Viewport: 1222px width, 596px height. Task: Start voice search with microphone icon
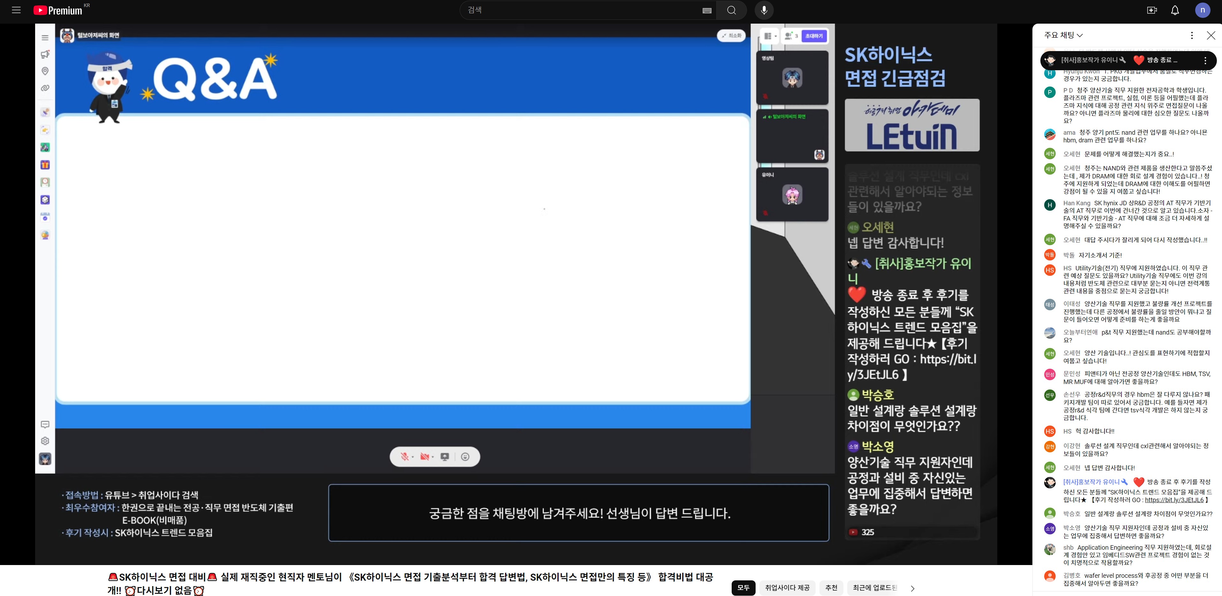pos(764,10)
